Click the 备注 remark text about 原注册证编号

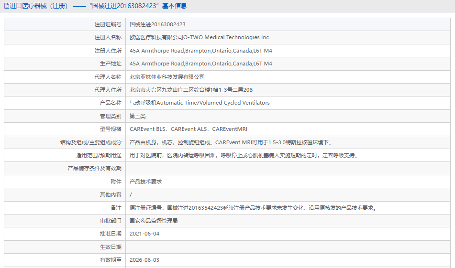pyautogui.click(x=253, y=208)
